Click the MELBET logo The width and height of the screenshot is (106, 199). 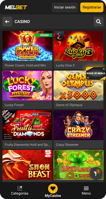point(16,7)
